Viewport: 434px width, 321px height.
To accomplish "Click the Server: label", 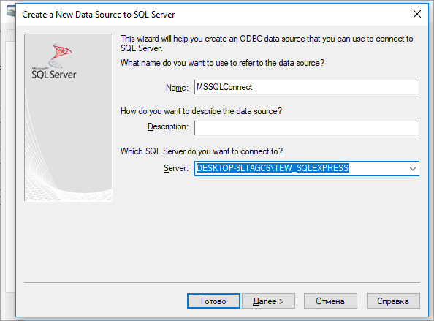I will point(176,168).
